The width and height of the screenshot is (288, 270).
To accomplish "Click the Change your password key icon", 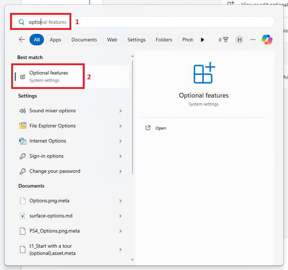I will (23, 171).
